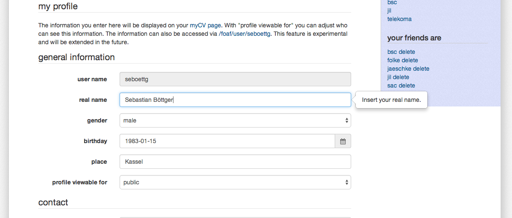Expand the gender dropdown

click(x=235, y=120)
